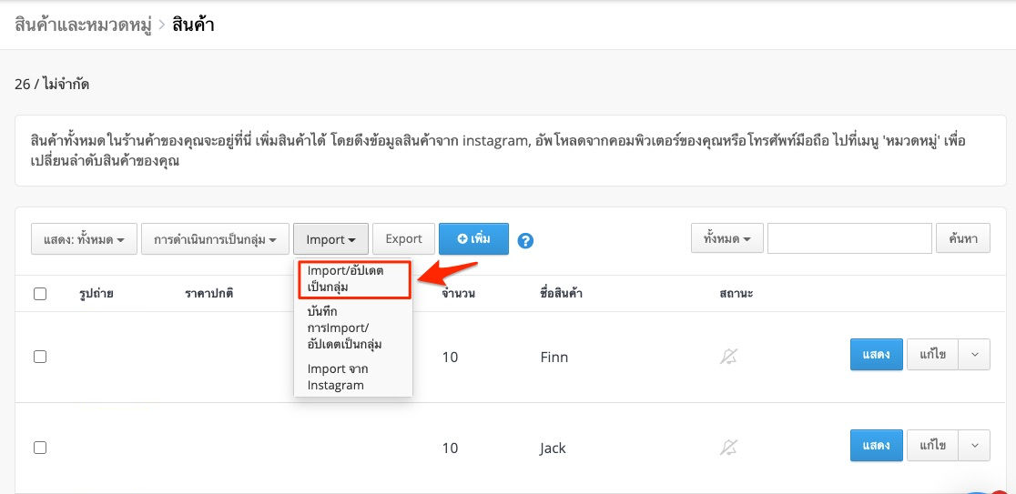1016x494 pixels.
Task: Choose Import/อัปเดตเป็นกลุ่ม from the menu
Action: [x=353, y=279]
